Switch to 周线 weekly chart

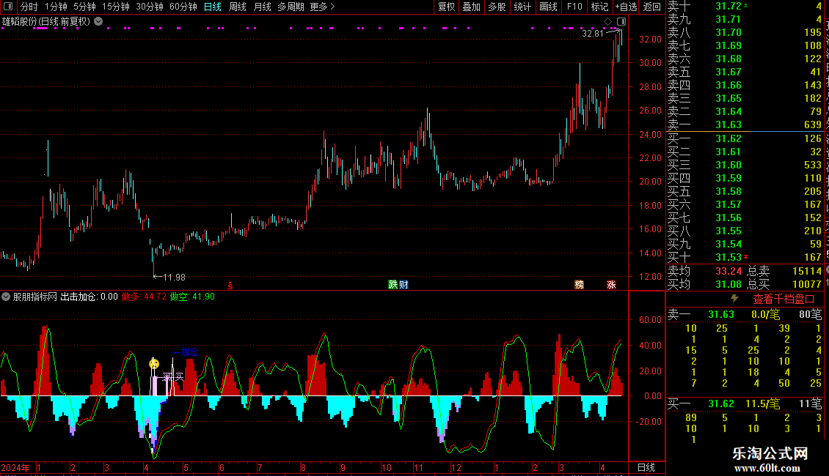point(238,7)
